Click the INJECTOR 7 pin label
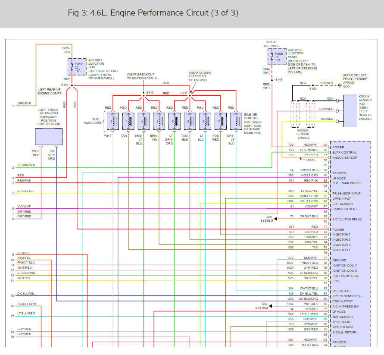The image size is (384, 355). click(341, 234)
